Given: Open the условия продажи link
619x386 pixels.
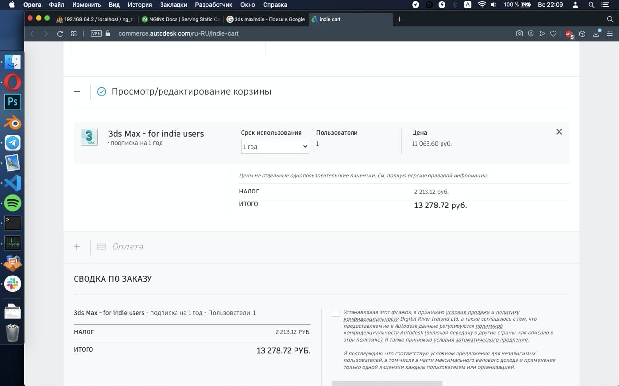Looking at the screenshot, I should click(x=468, y=312).
